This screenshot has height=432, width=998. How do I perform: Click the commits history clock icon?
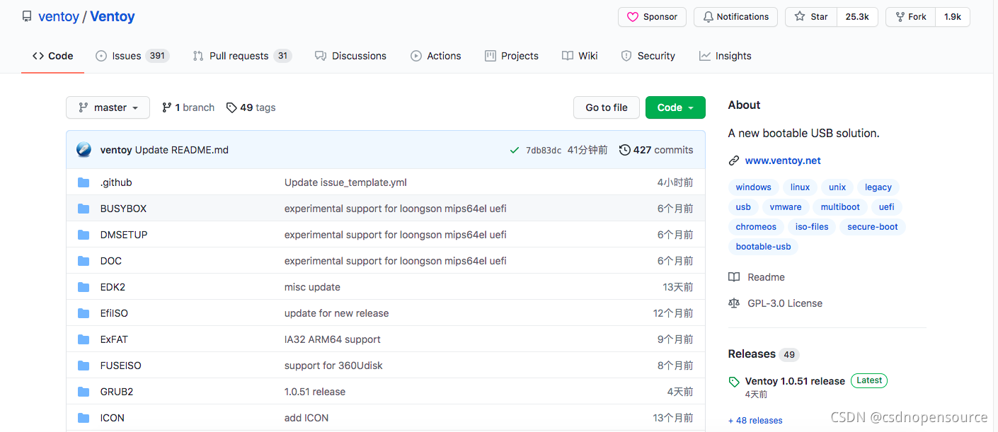point(624,150)
